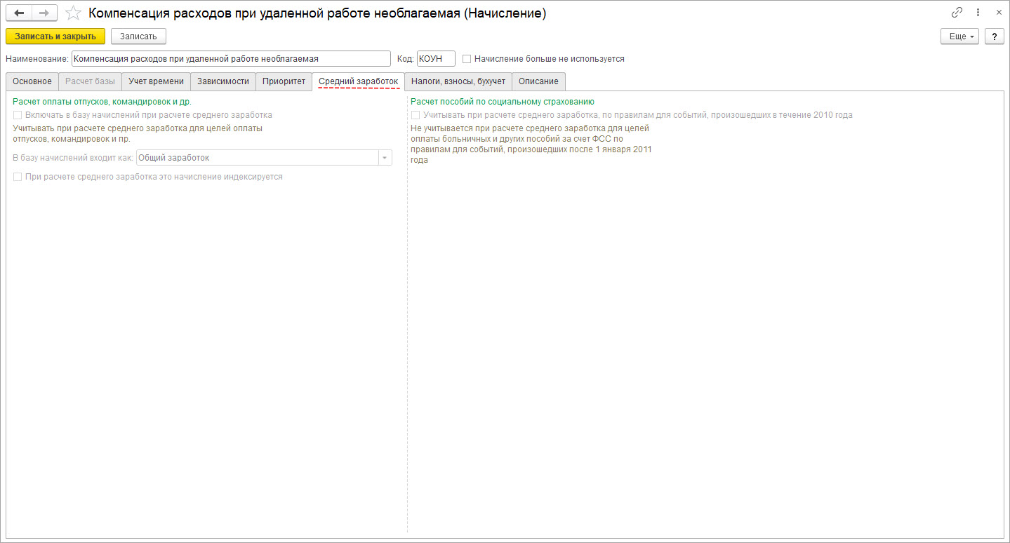Click the 'Записать' button
The image size is (1010, 543).
[x=138, y=36]
